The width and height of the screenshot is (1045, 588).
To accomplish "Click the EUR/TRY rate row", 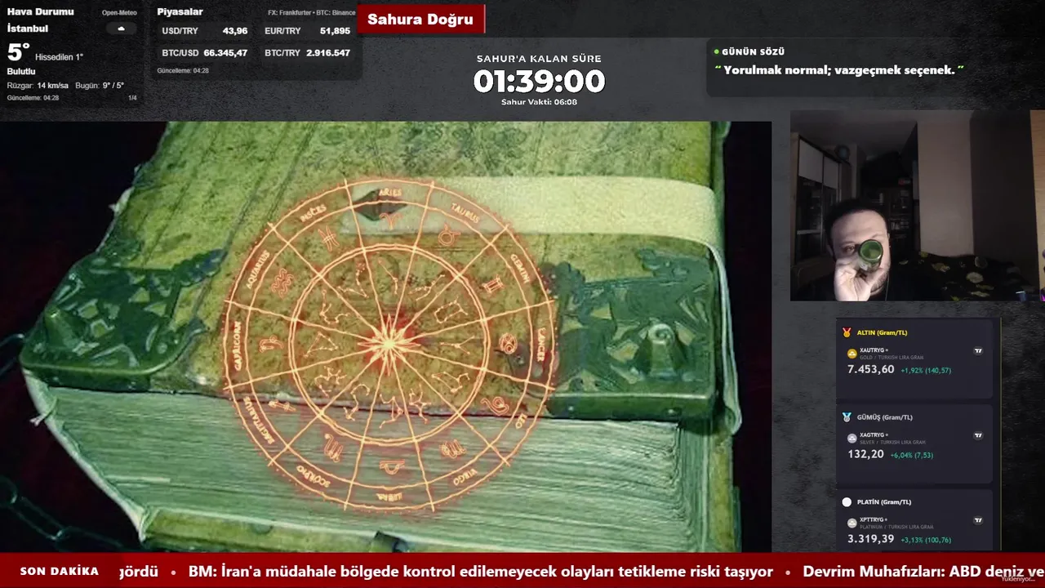I will tap(307, 31).
